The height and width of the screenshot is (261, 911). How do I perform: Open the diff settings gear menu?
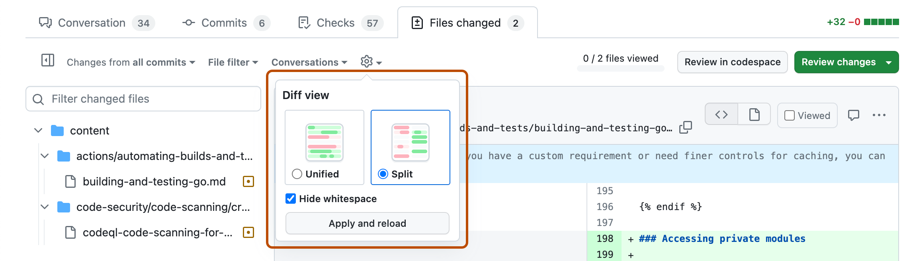pyautogui.click(x=371, y=62)
